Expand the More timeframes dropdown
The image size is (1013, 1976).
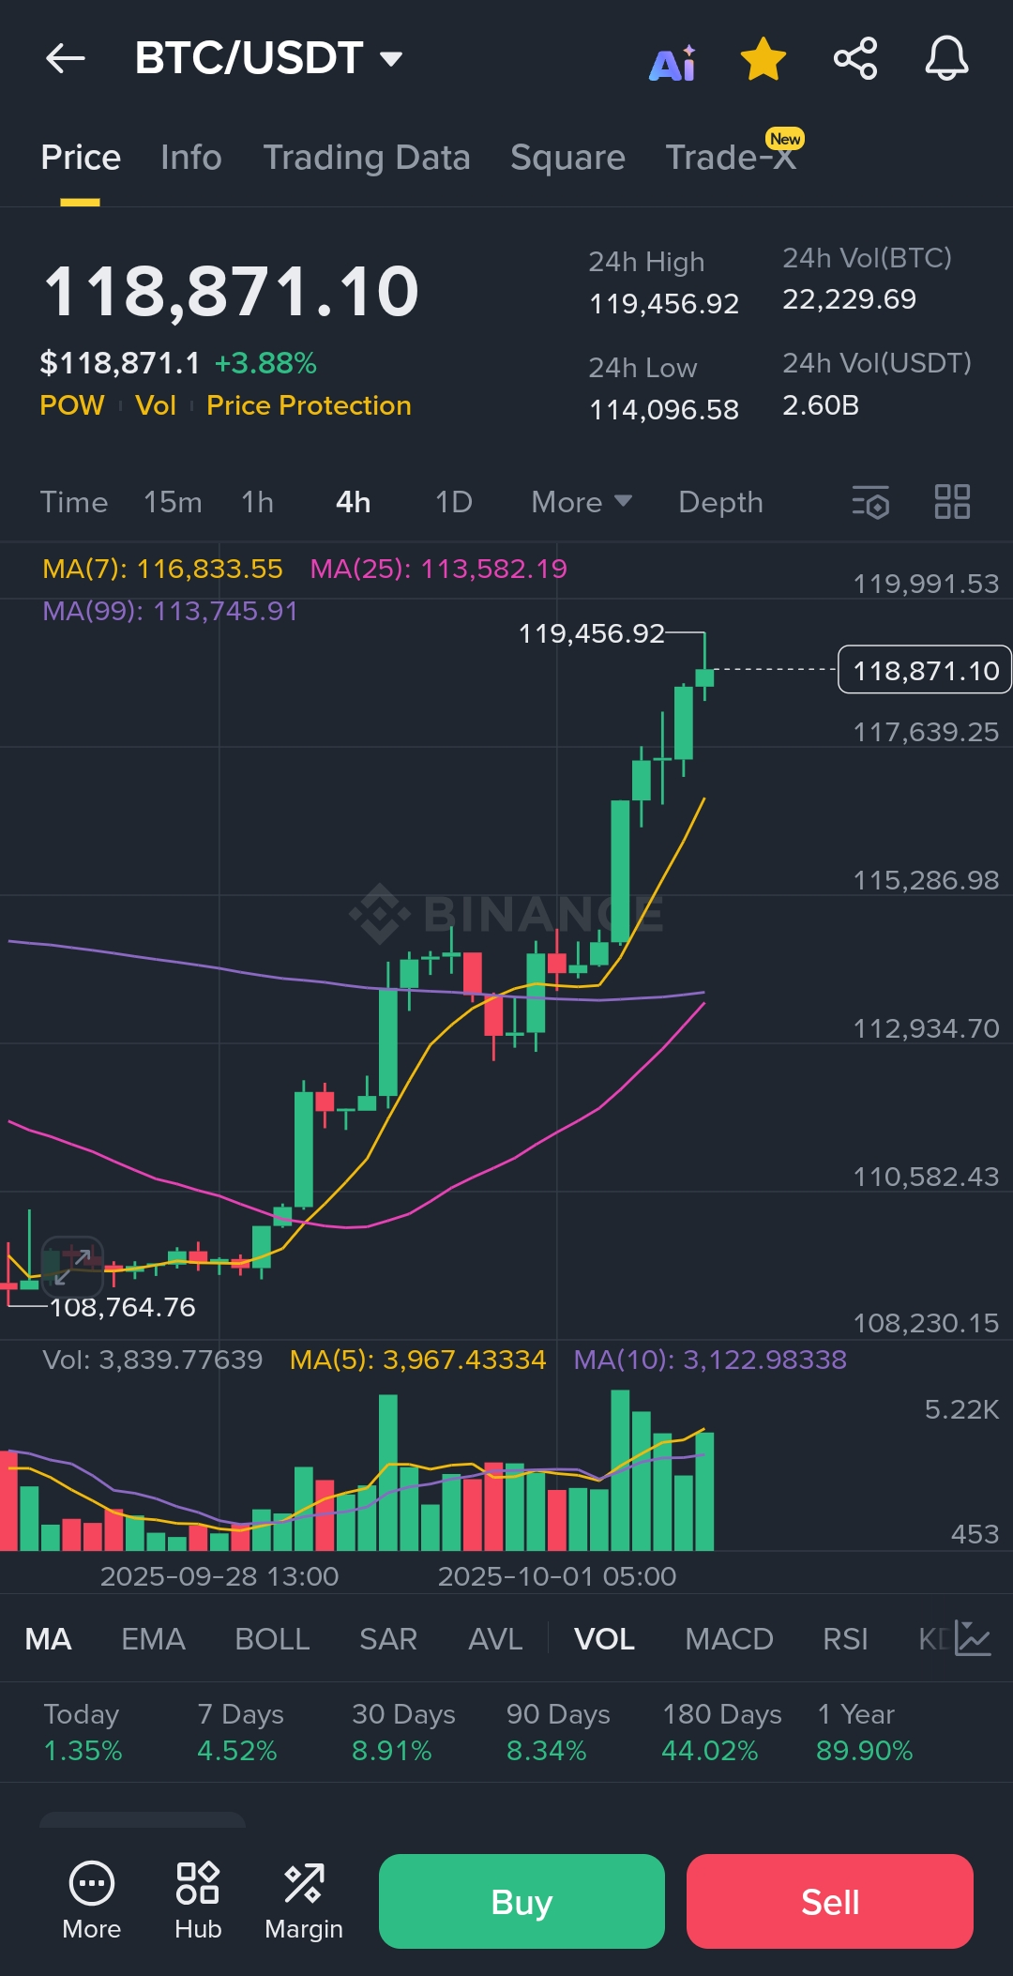(x=581, y=502)
